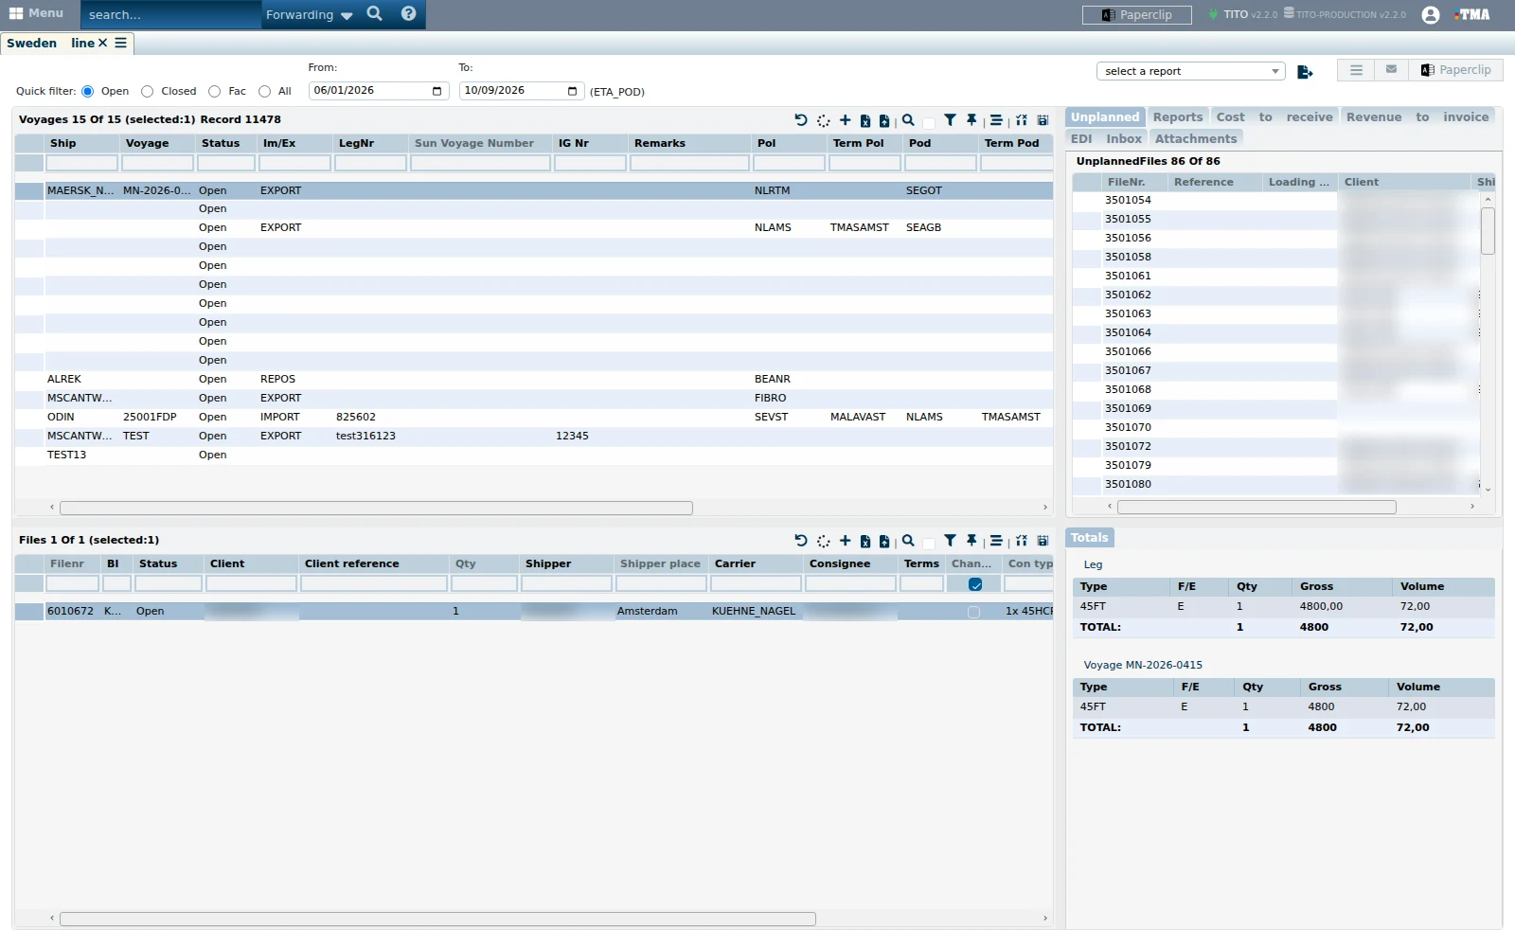Select the Open quick filter radio button
Viewport: 1515px width, 947px height.
88,92
